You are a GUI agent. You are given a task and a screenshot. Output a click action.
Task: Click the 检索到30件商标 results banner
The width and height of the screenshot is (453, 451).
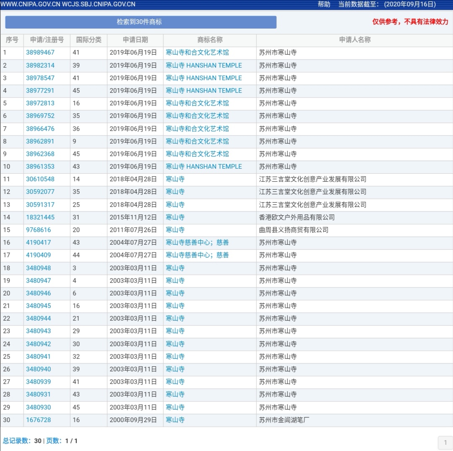click(141, 22)
